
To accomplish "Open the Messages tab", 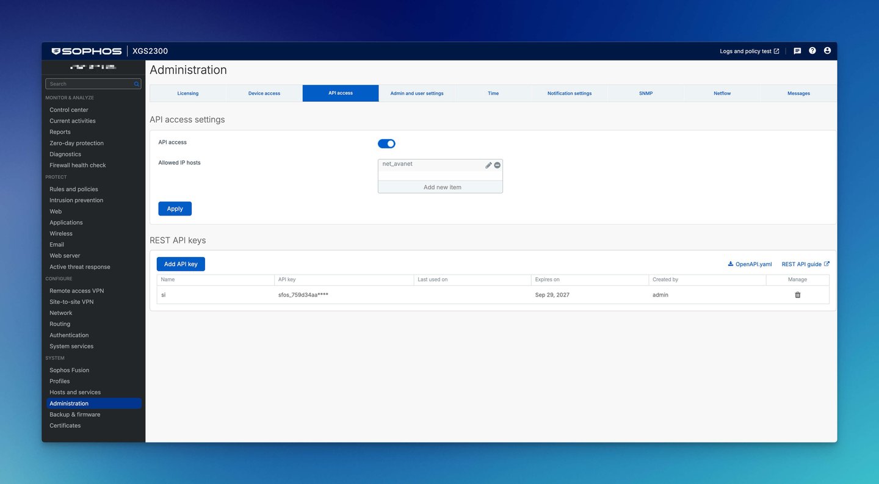I will click(x=798, y=93).
